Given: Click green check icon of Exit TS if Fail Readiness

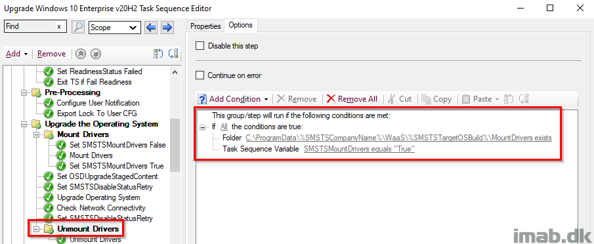Looking at the screenshot, I should tap(49, 82).
